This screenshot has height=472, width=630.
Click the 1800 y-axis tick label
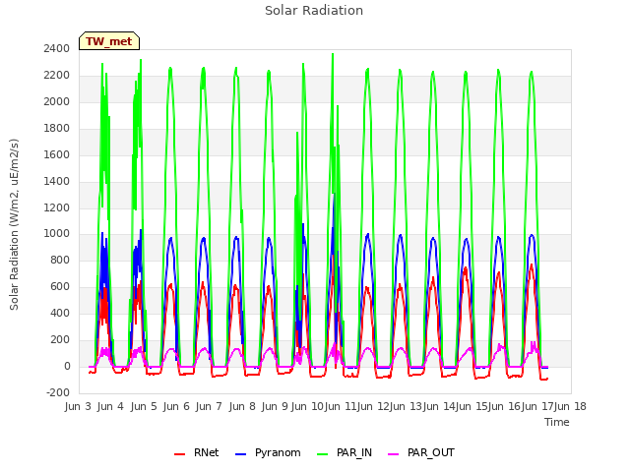57,128
